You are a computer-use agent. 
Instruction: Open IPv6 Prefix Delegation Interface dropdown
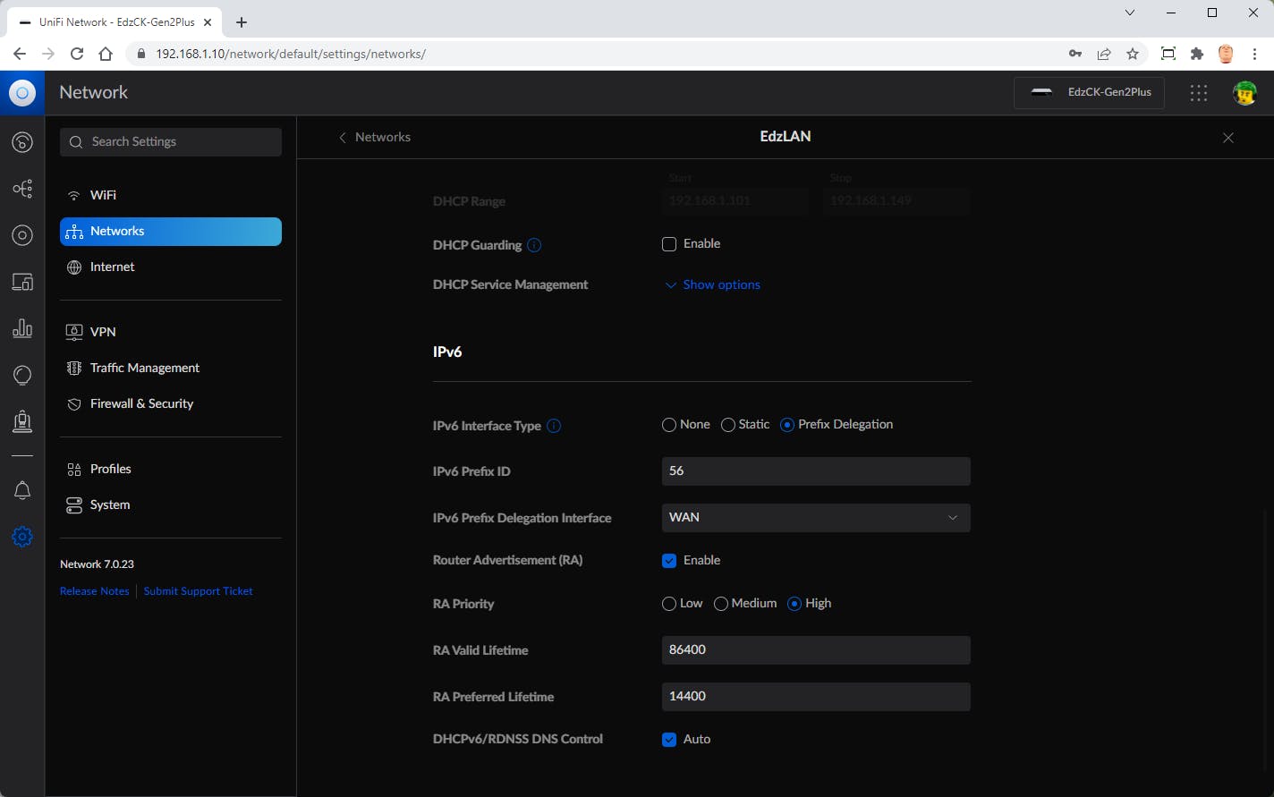tap(815, 518)
